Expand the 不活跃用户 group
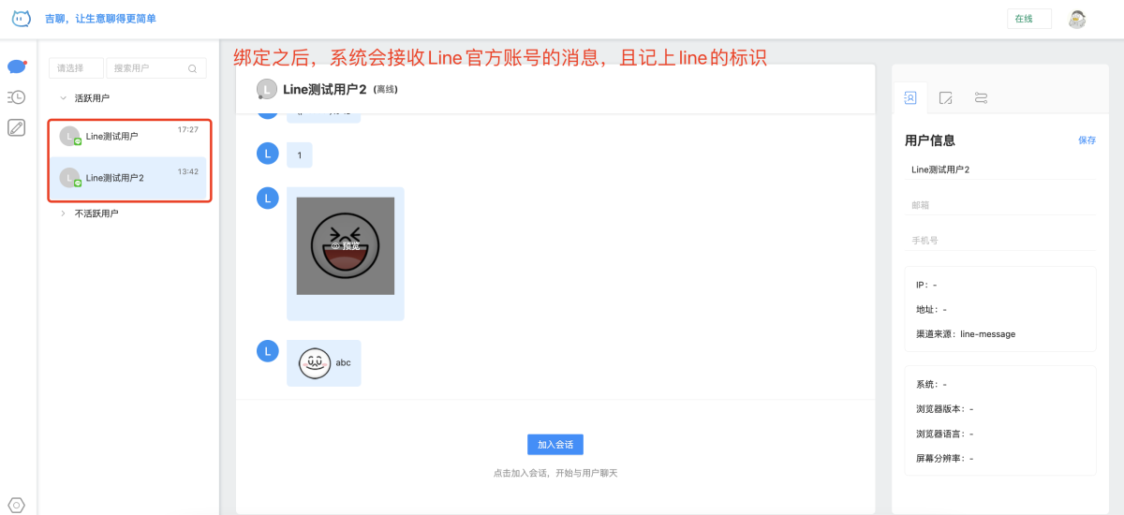 click(x=63, y=213)
